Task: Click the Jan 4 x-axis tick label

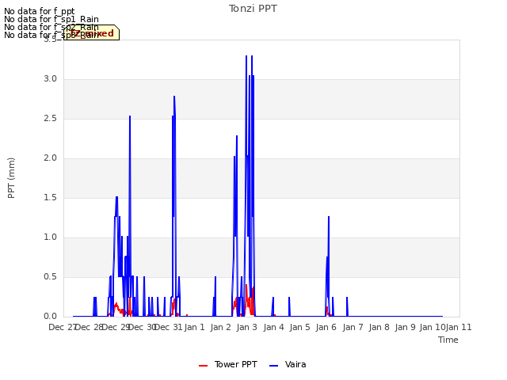Action: (273, 327)
